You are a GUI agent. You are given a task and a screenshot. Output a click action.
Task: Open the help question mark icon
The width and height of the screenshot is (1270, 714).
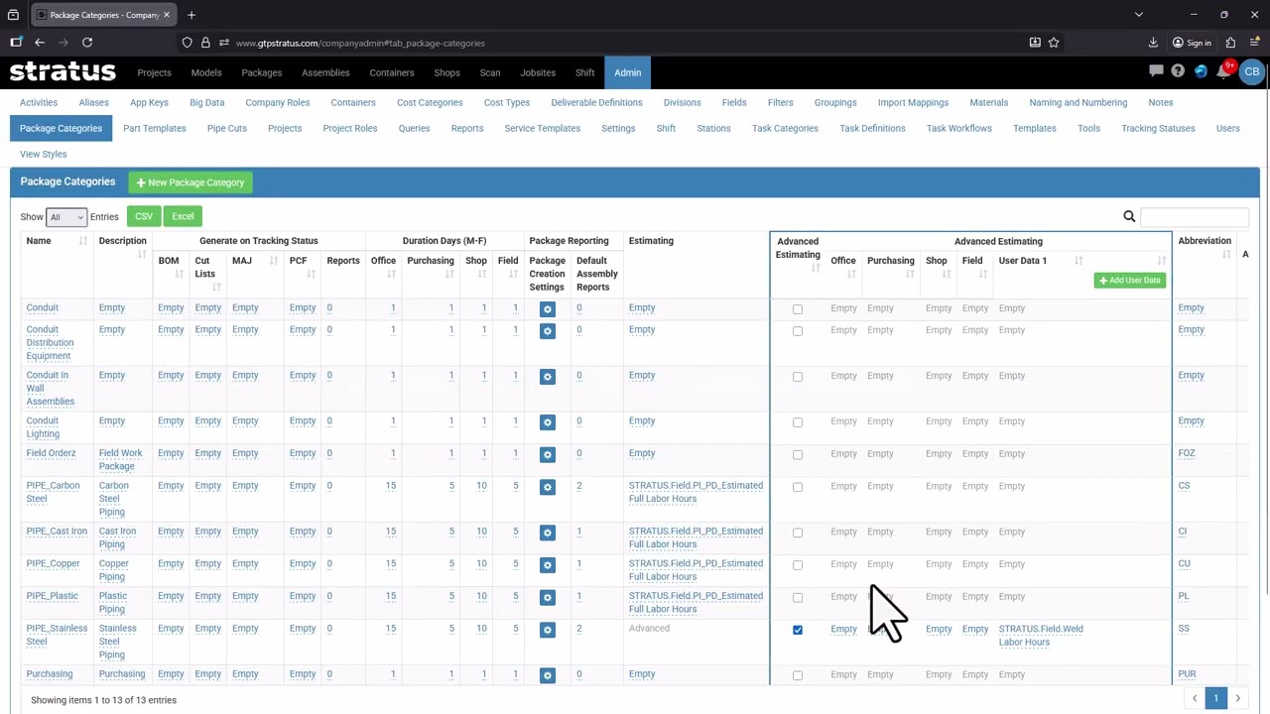[x=1178, y=71]
